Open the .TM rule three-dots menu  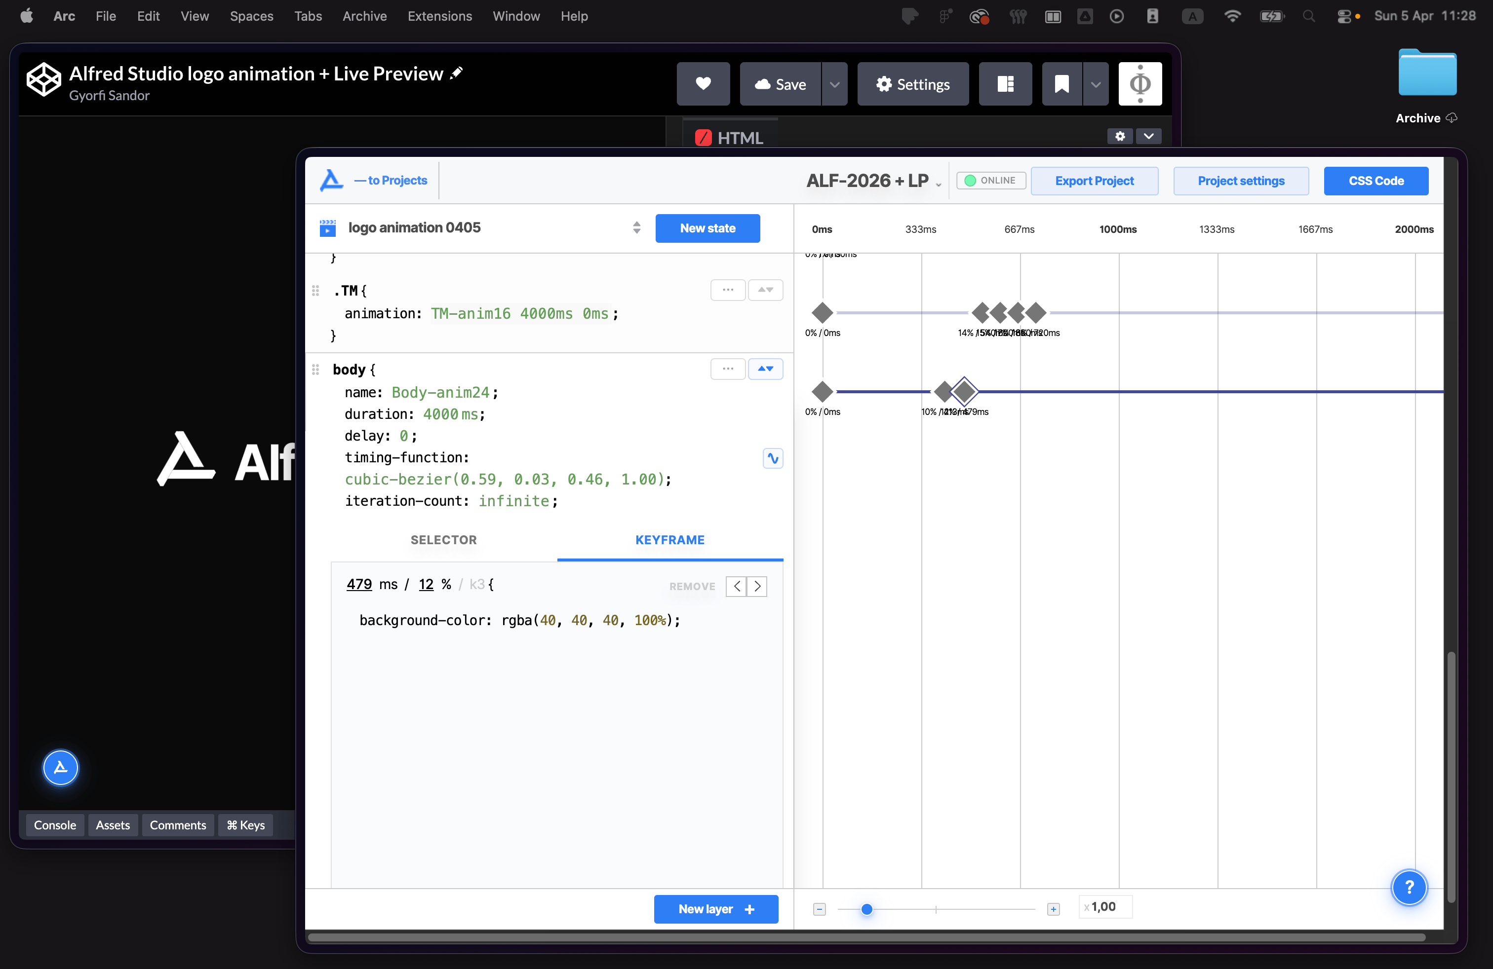click(728, 290)
